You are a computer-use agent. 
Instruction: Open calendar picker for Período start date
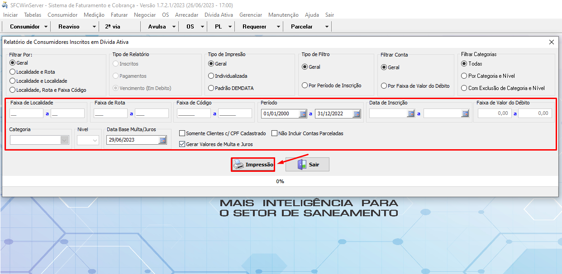(303, 114)
